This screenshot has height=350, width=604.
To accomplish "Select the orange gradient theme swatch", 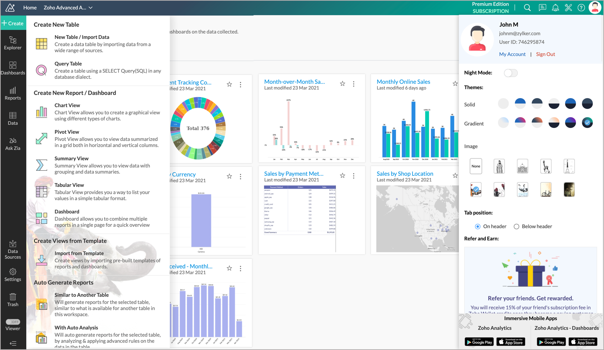I will 537,123.
